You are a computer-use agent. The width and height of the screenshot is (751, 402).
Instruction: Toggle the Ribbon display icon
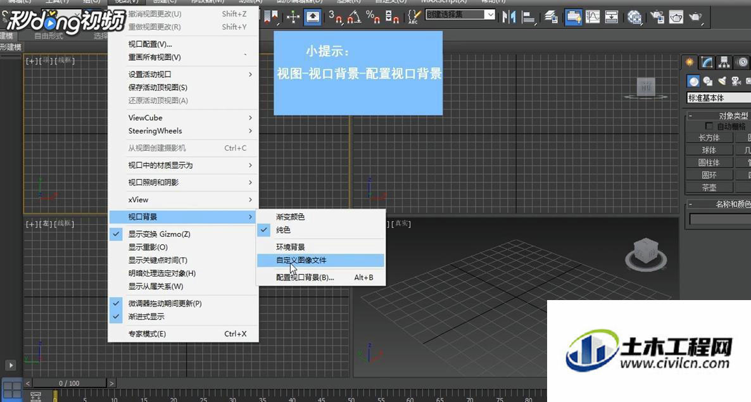573,17
